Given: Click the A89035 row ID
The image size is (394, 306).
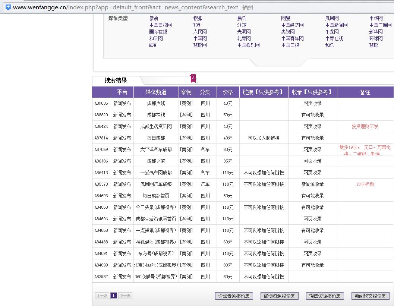Looking at the screenshot, I should coord(101,103).
